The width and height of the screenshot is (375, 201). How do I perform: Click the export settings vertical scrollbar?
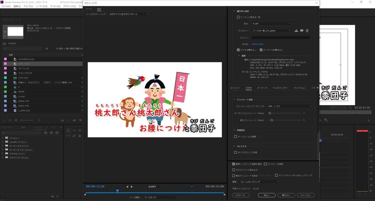point(318,146)
